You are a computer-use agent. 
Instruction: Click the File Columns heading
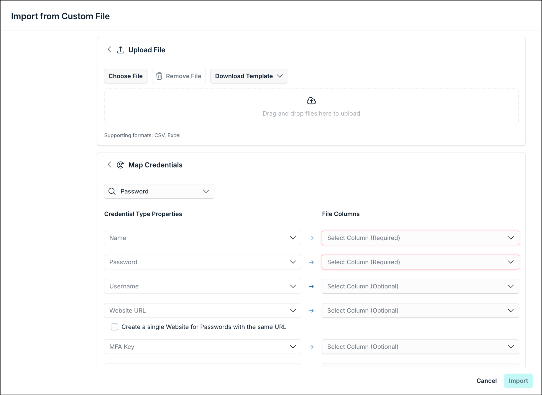(x=341, y=214)
